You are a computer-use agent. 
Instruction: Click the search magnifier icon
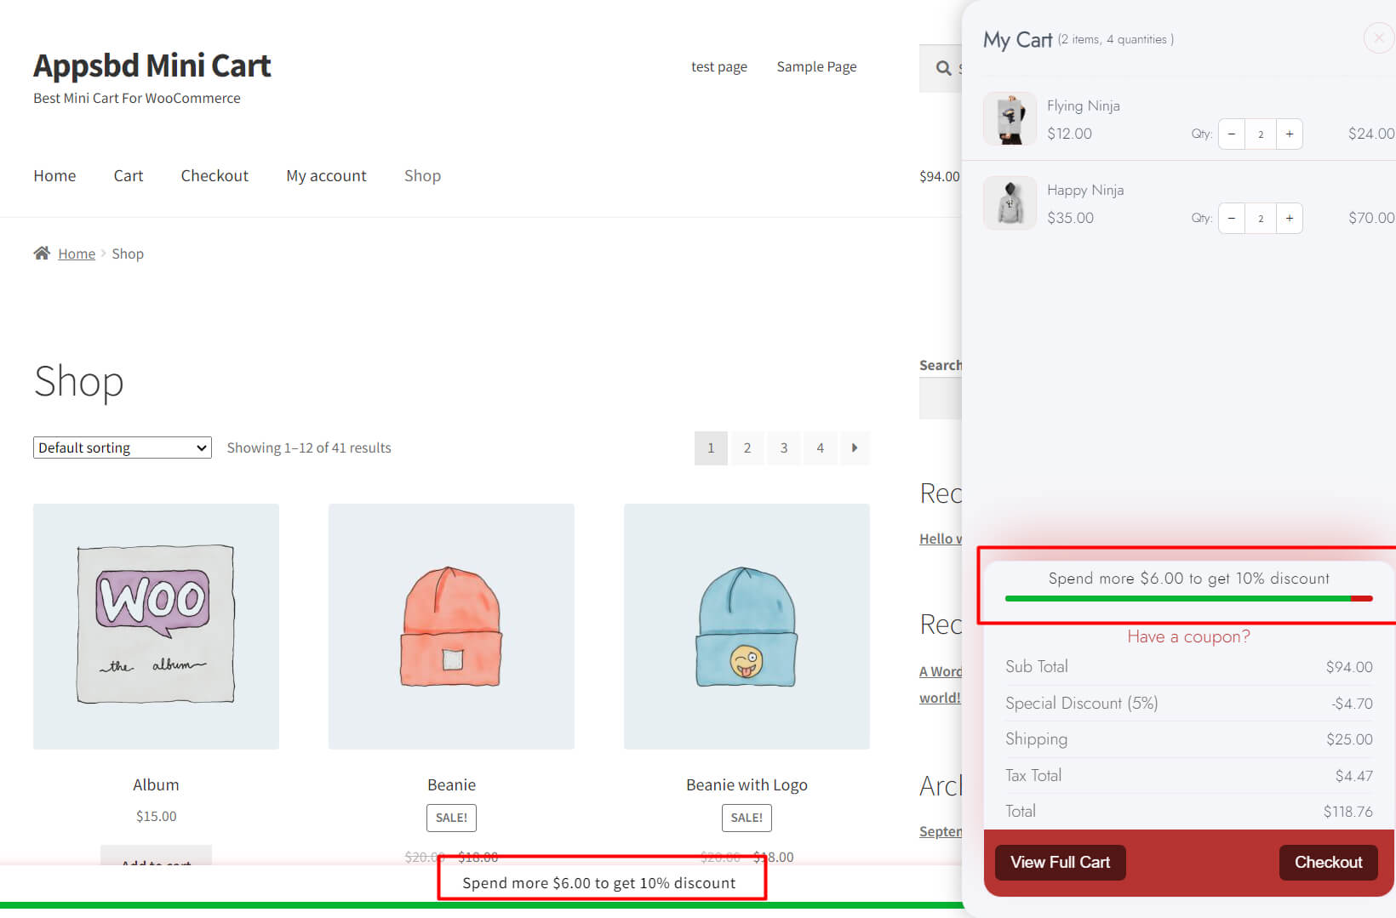point(943,68)
